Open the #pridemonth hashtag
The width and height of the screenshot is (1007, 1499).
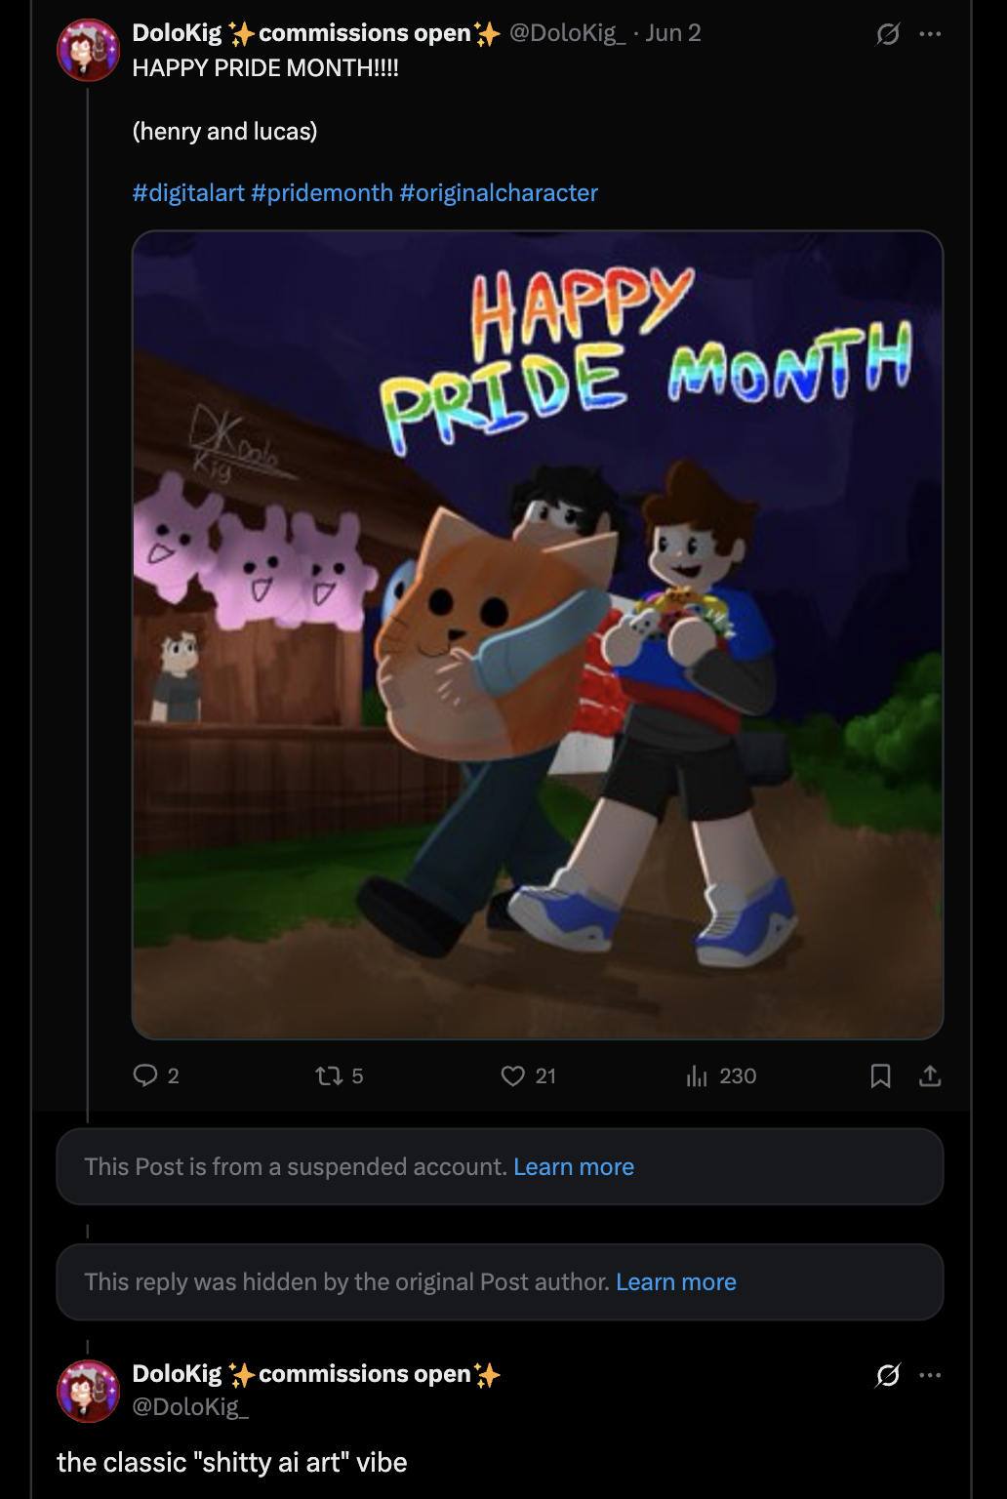[322, 192]
